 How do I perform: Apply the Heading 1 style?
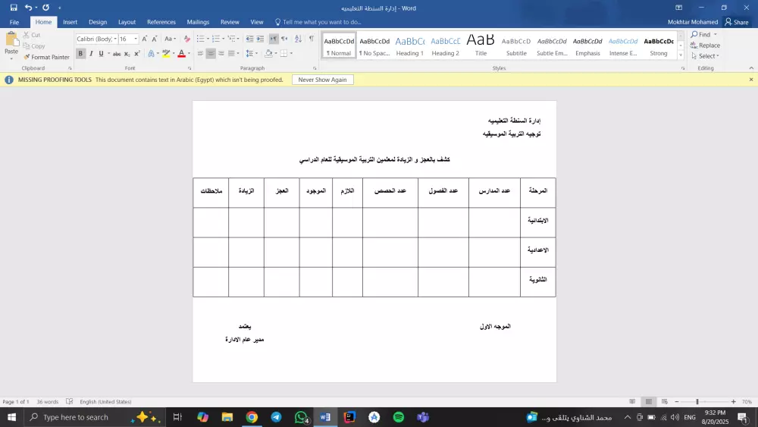click(409, 46)
